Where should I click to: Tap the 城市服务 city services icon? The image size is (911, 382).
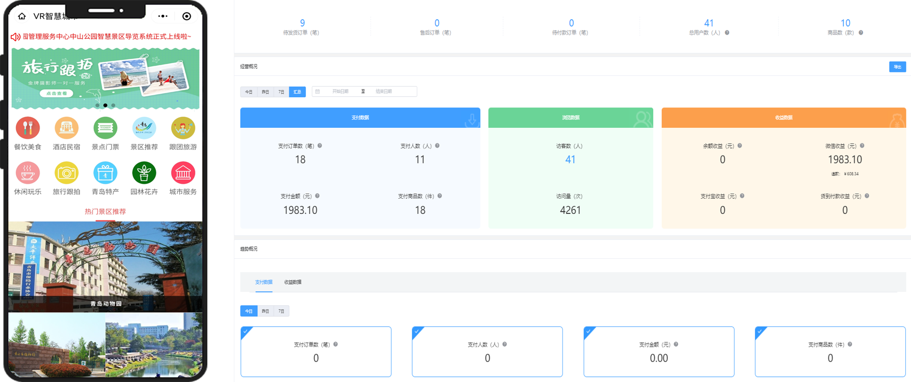click(x=183, y=173)
